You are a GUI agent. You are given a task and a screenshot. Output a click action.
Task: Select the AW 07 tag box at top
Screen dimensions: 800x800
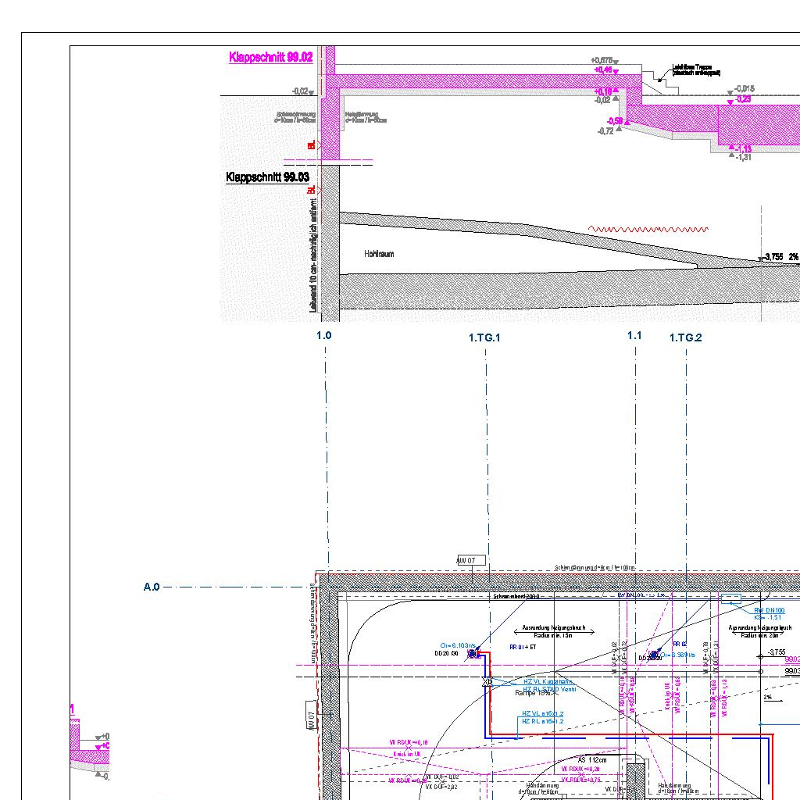click(471, 560)
